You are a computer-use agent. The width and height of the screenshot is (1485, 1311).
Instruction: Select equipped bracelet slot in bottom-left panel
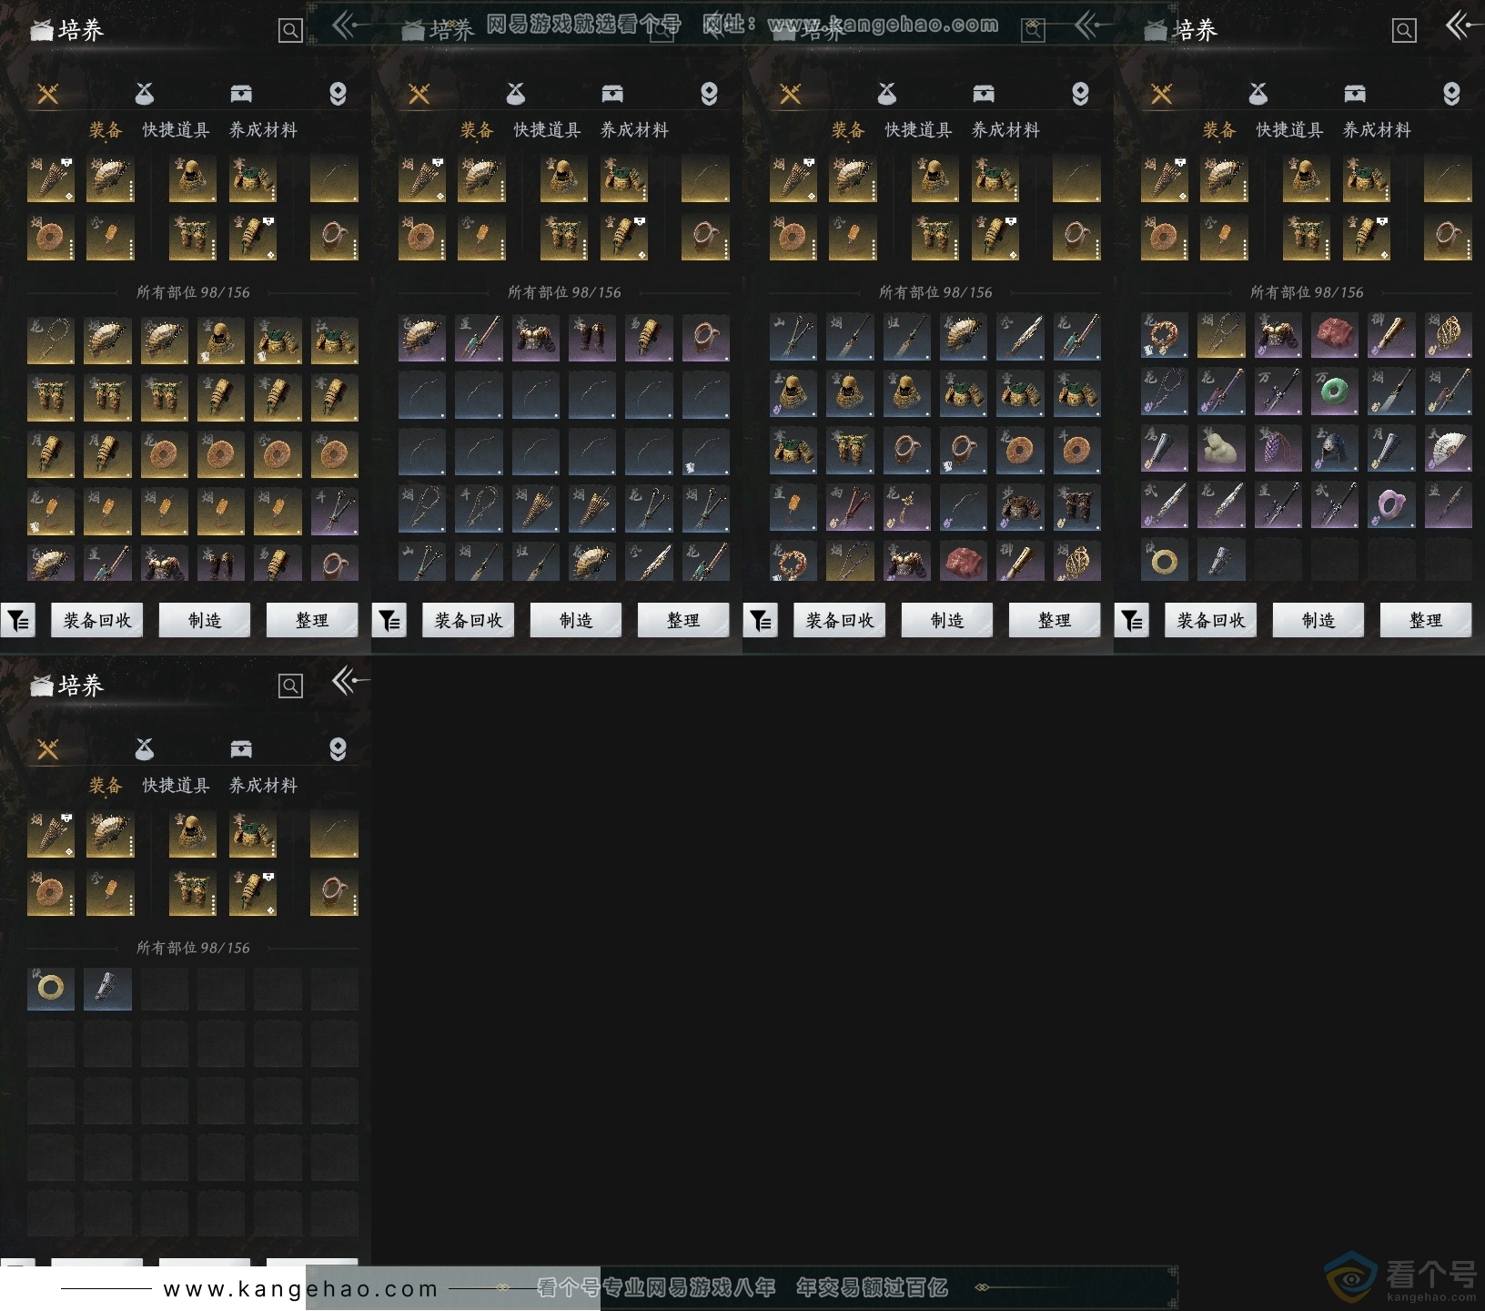[x=334, y=892]
